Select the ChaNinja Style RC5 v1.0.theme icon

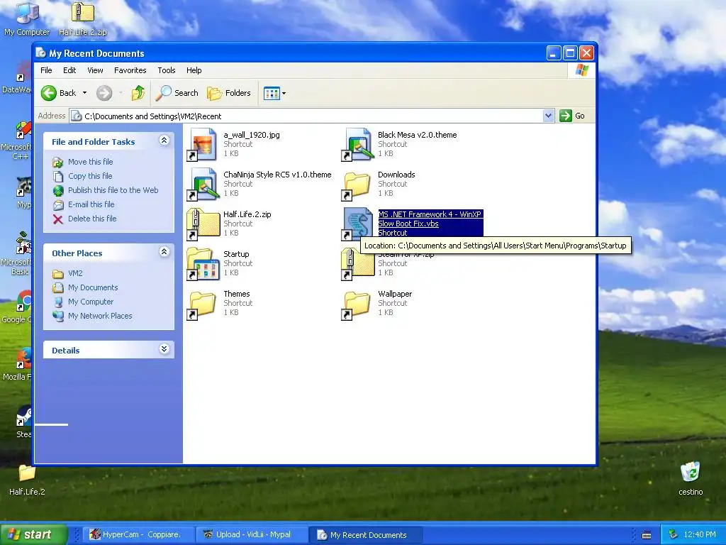[x=202, y=184]
